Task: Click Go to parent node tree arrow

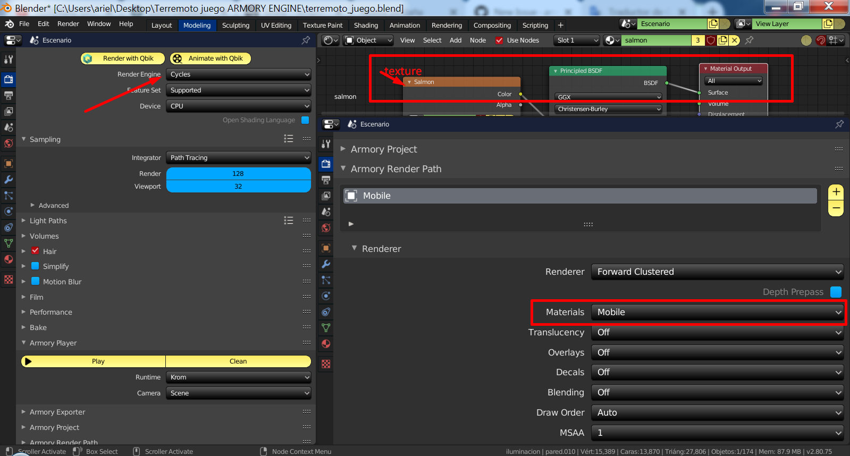Action: click(x=806, y=40)
